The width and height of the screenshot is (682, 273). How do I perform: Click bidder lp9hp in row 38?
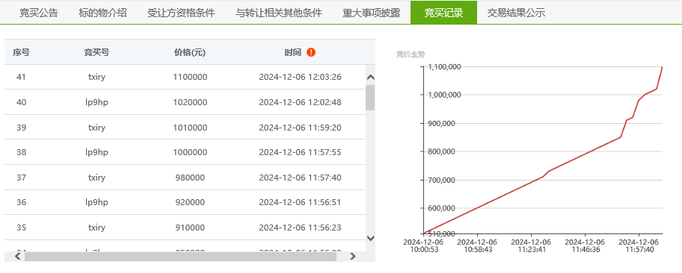coord(96,152)
